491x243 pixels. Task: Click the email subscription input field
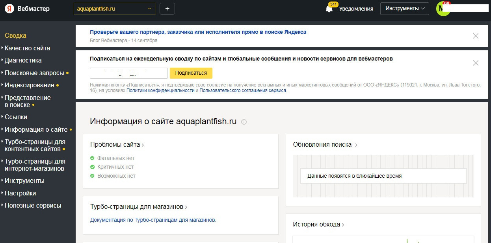point(129,73)
